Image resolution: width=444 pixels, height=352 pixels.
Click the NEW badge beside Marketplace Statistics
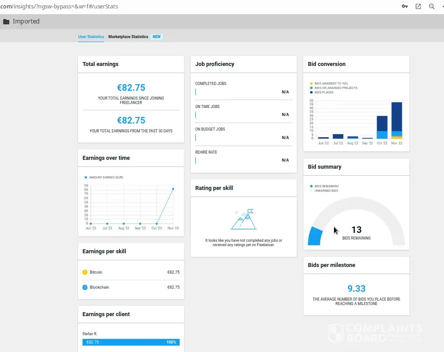point(157,37)
